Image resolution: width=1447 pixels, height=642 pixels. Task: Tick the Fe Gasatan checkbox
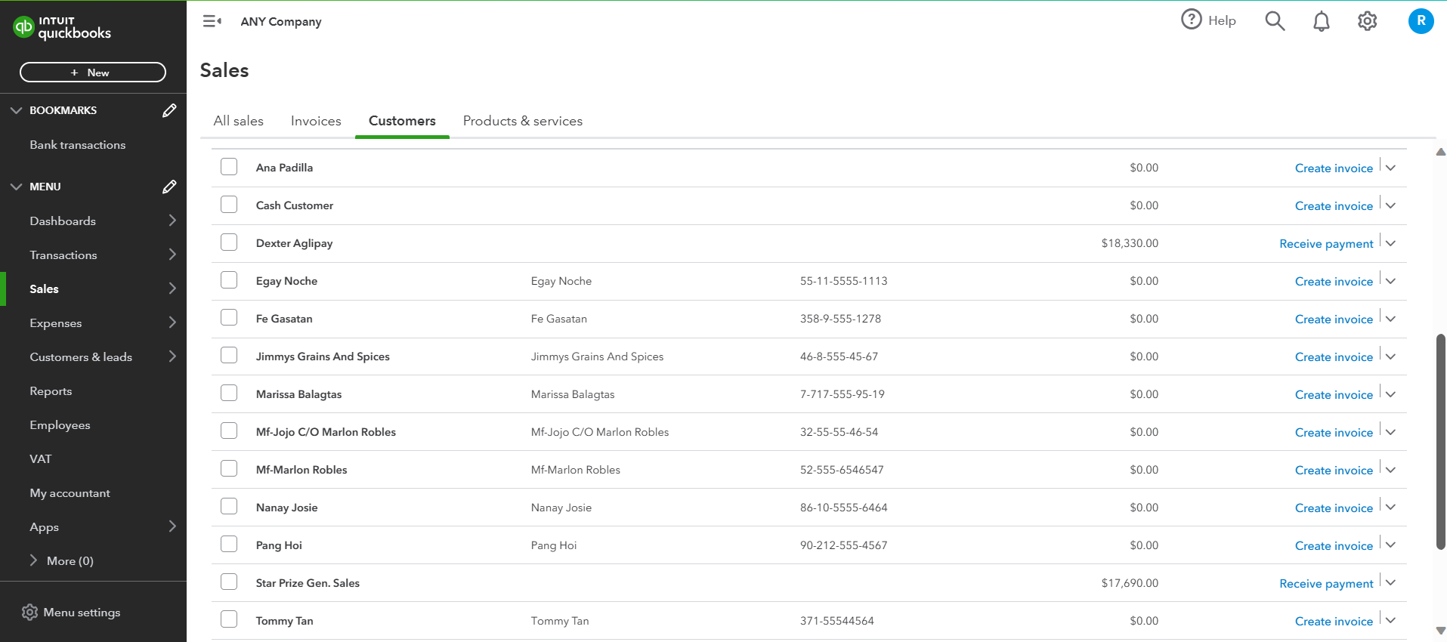(229, 318)
